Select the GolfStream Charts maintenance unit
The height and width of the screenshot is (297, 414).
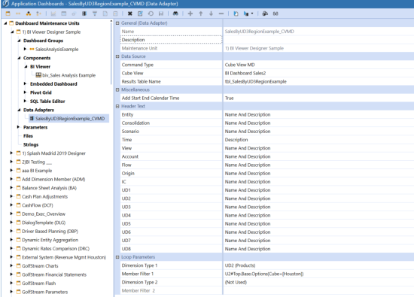40,266
